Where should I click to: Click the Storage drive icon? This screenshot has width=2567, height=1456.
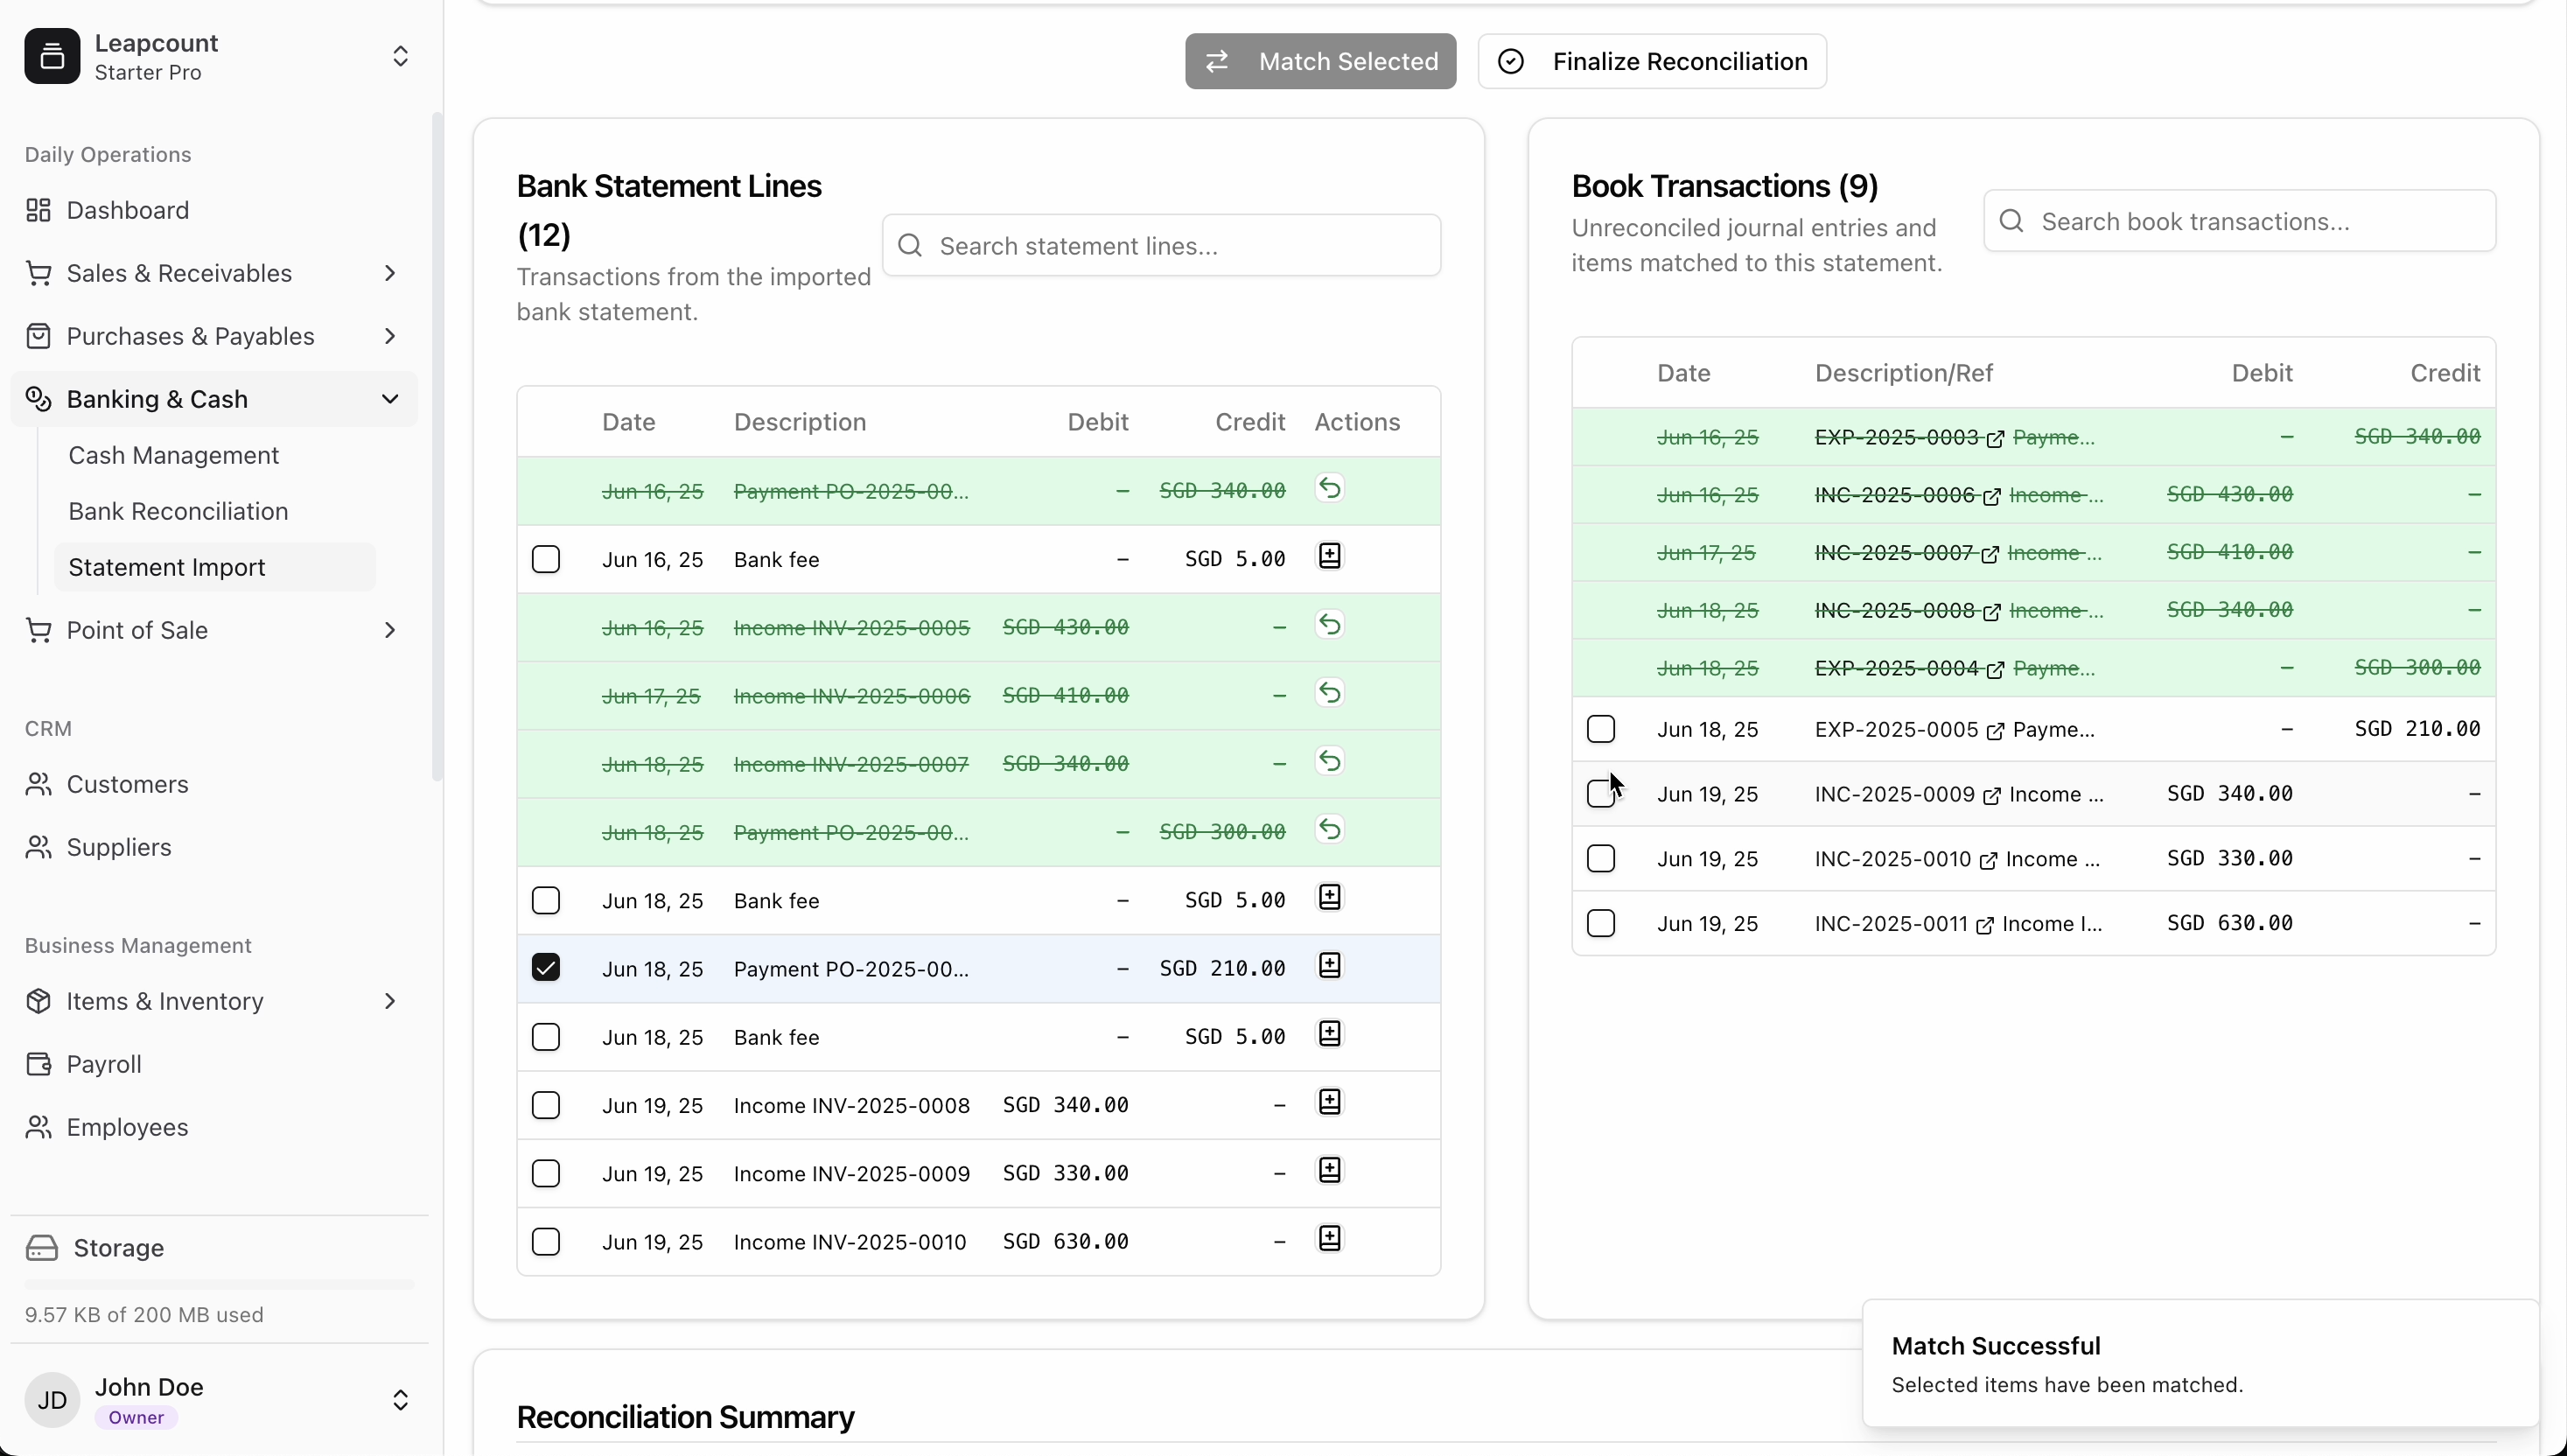(x=42, y=1248)
